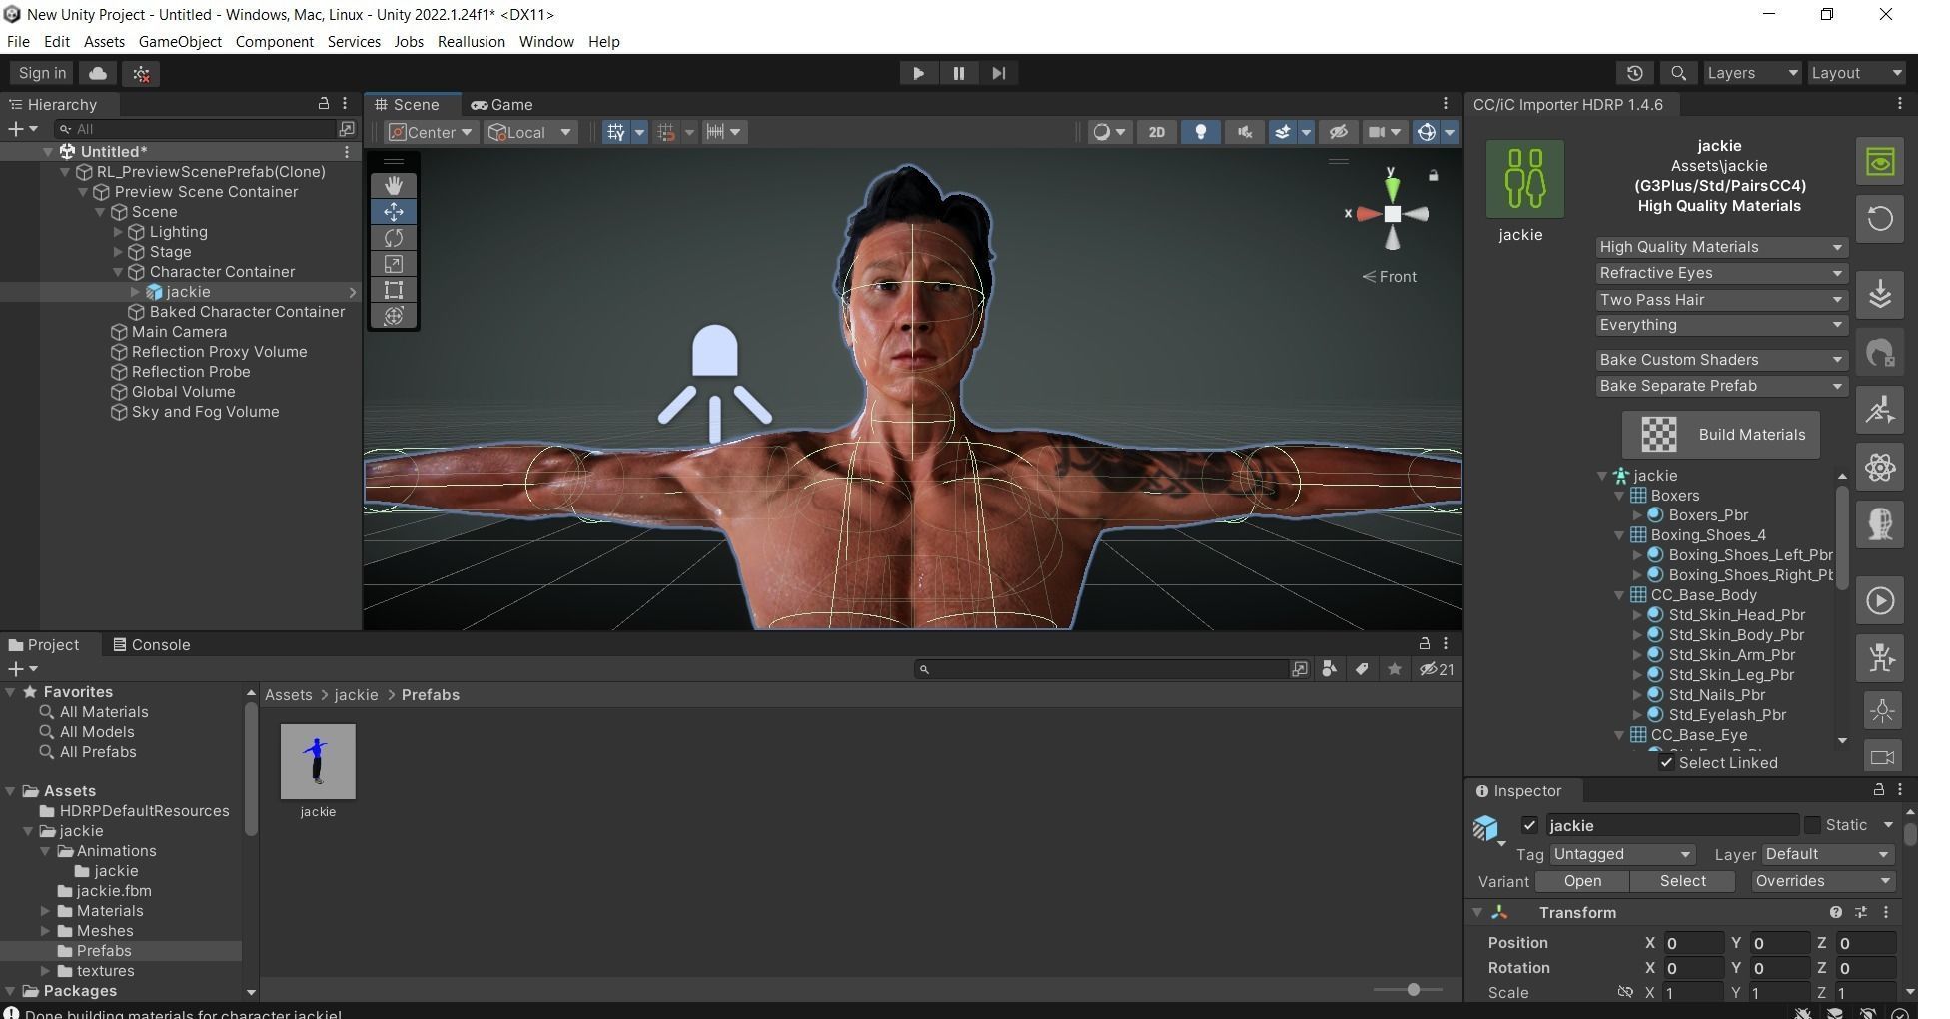Click search by type icon in Project

point(1329,669)
